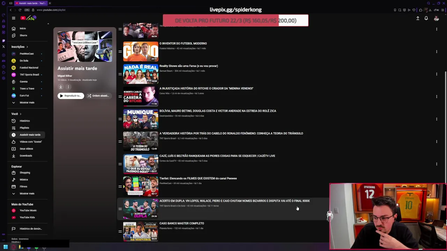Expand the Você section arrow
447x251 pixels.
(x=20, y=114)
